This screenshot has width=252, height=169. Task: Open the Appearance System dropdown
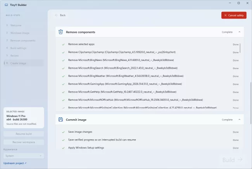pyautogui.click(x=24, y=156)
